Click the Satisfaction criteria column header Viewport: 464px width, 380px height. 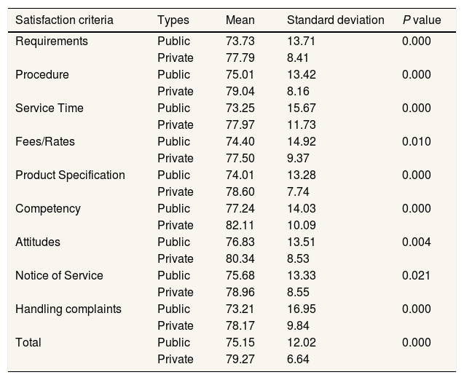[x=65, y=20]
